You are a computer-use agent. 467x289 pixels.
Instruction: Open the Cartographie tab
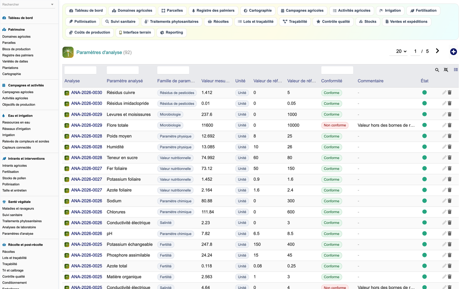[258, 11]
